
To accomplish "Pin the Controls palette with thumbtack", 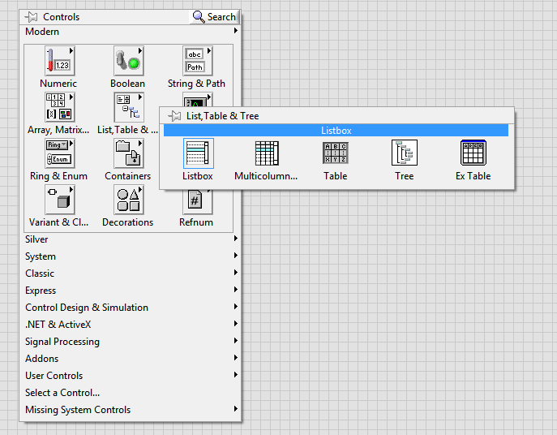I will [32, 17].
